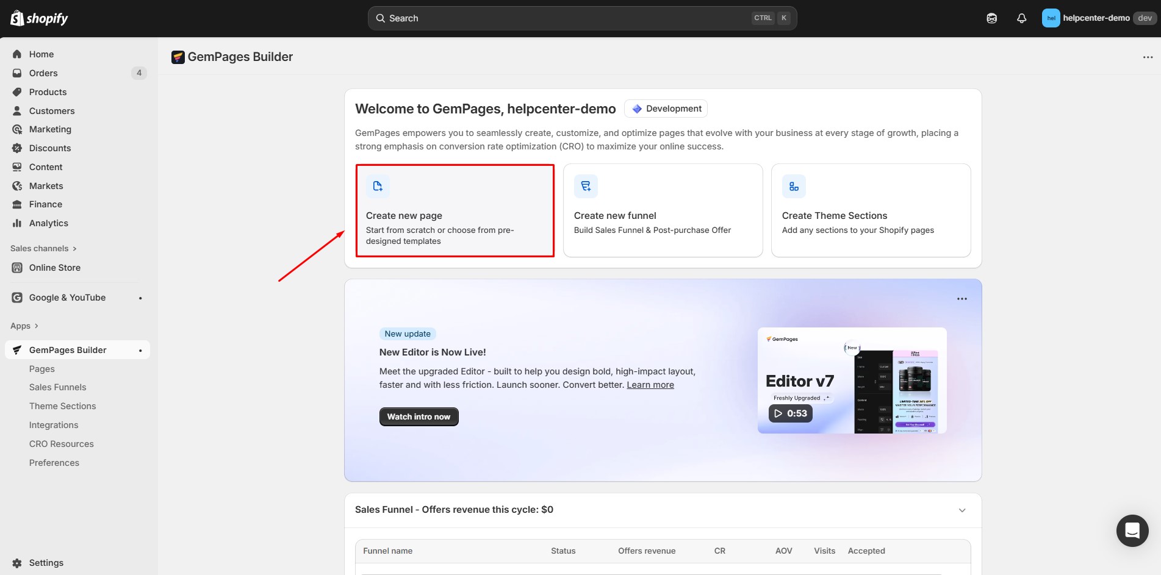Open the notification bell
This screenshot has height=575, width=1161.
point(1021,18)
